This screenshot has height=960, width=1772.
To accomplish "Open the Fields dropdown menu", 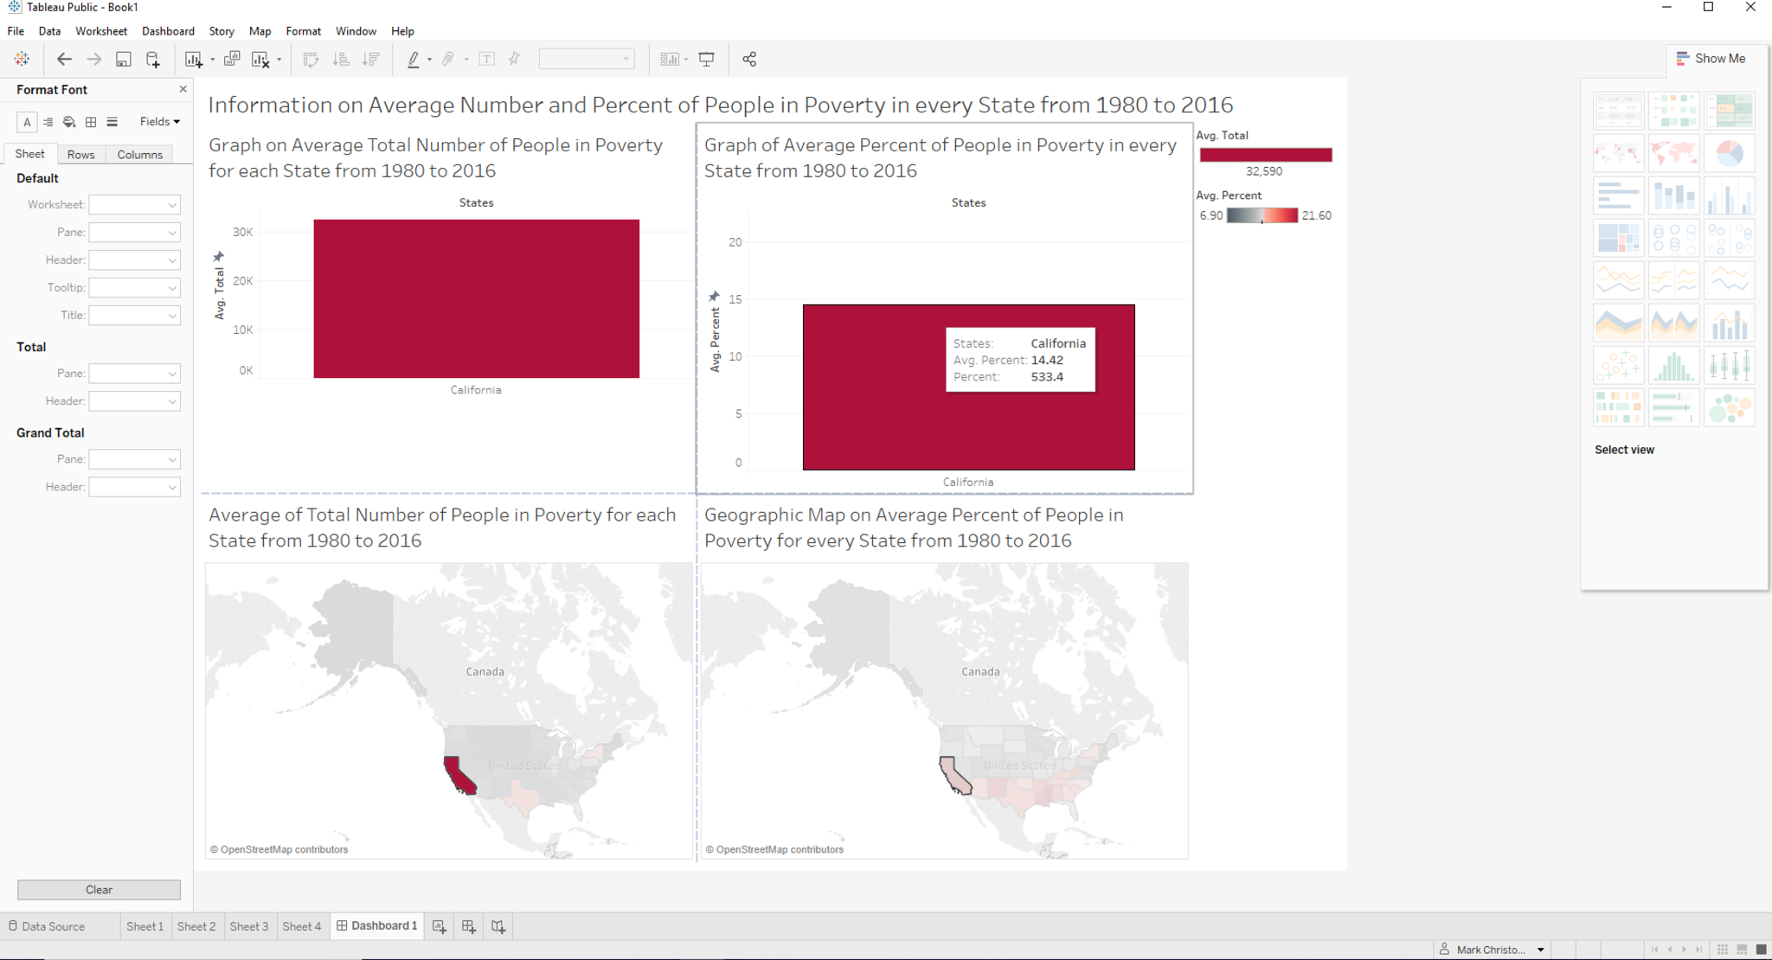I will (x=160, y=122).
